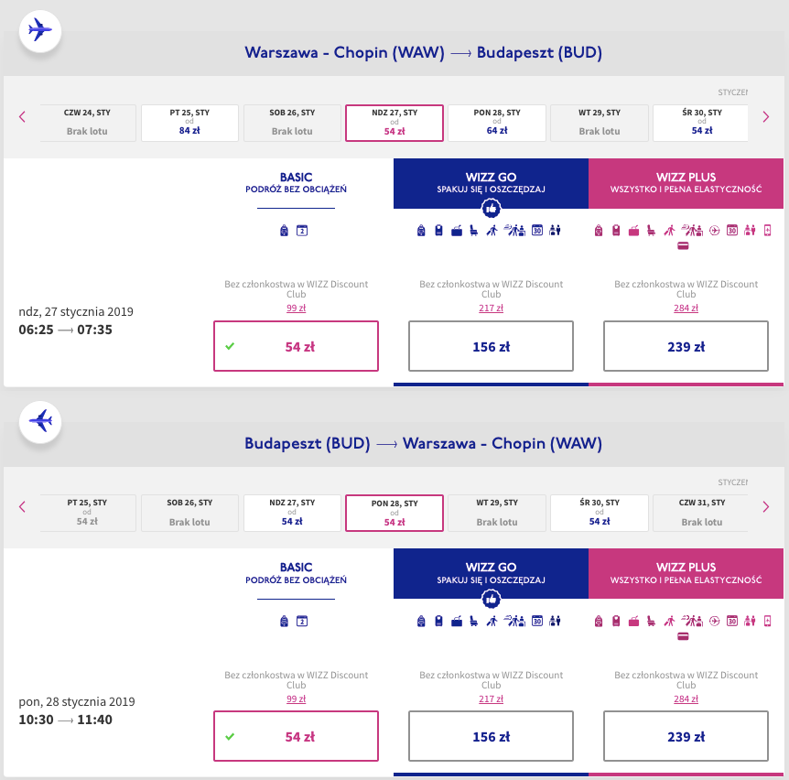Screen dimensions: 789x780
Task: Open outbound WIZZ PLUS non-member price 284 zł link
Action: pos(686,308)
